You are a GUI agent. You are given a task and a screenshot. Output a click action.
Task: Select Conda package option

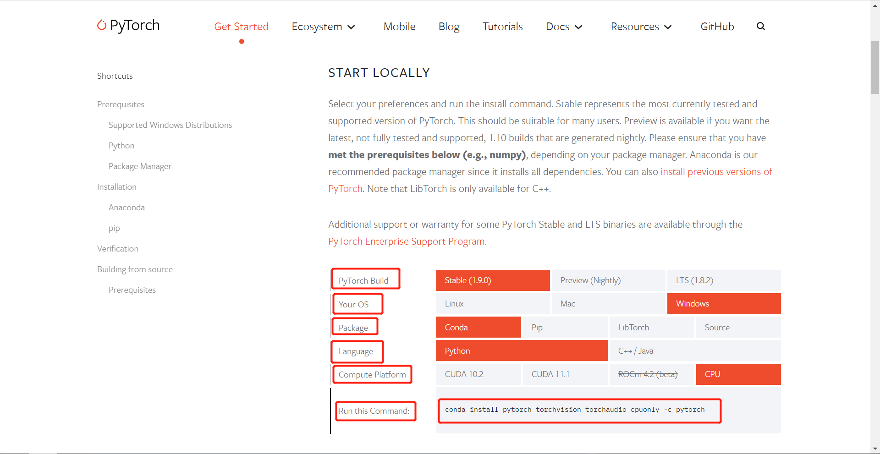click(478, 327)
